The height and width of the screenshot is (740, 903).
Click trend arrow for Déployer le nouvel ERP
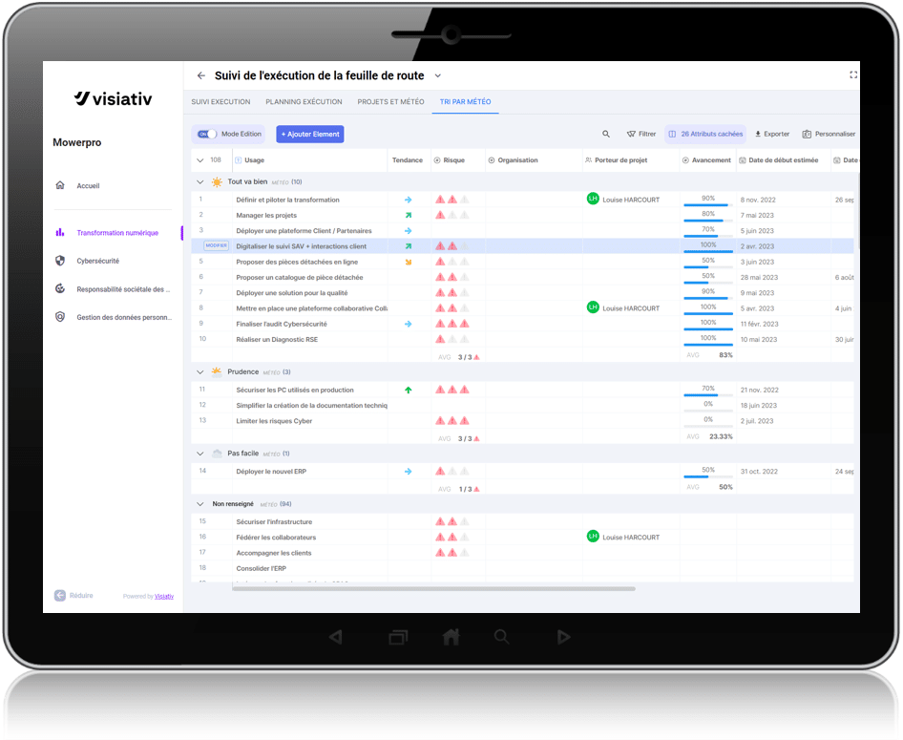click(409, 472)
